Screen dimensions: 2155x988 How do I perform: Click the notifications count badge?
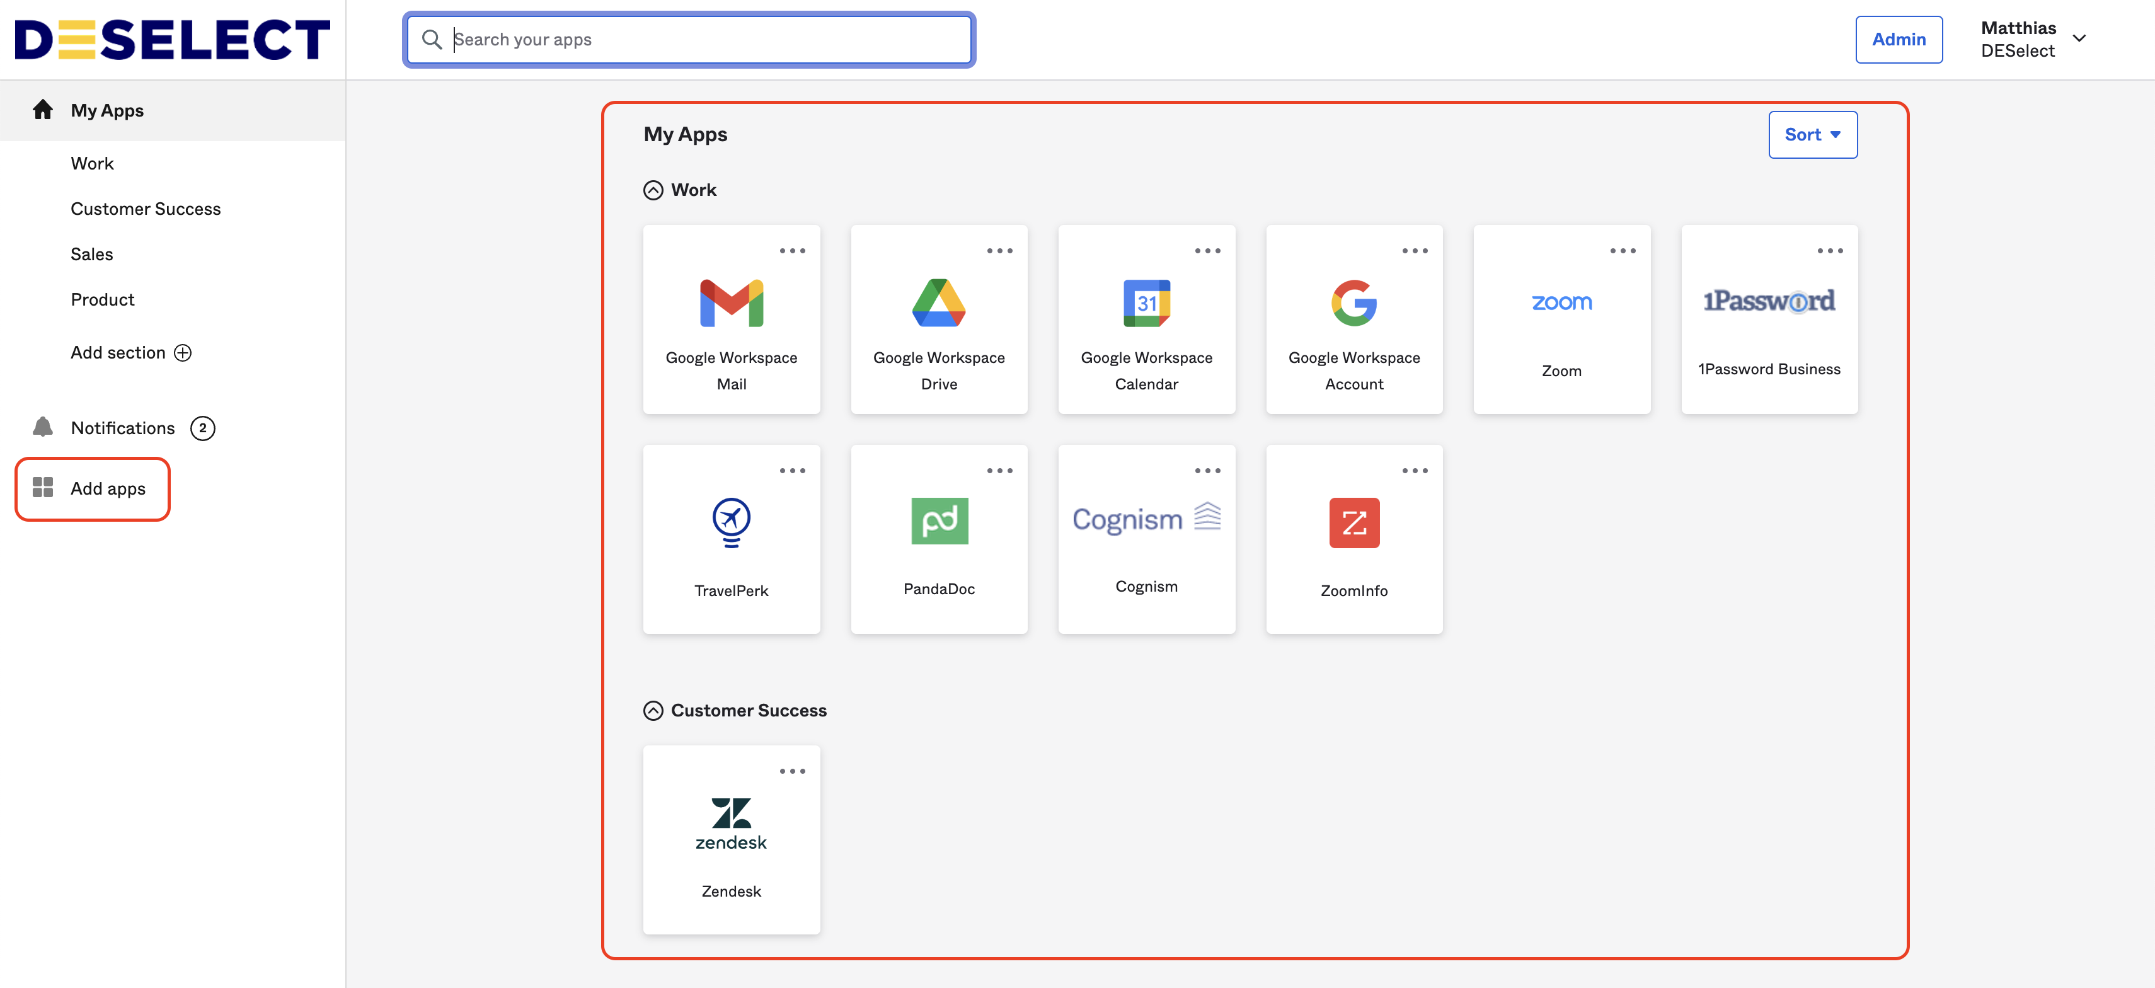pos(202,428)
